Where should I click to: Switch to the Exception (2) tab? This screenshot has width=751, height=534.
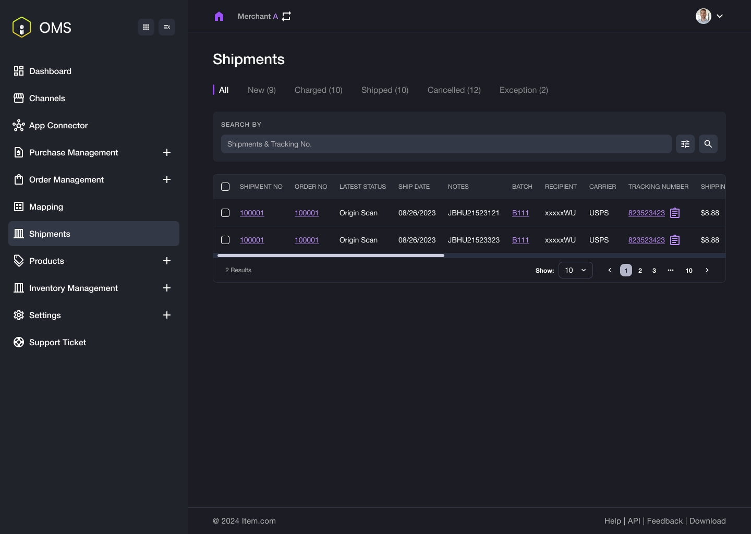pos(523,90)
